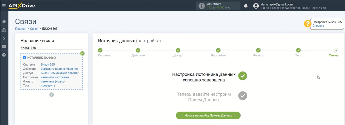Open Бизон 365 (аккаунт добавле access link
This screenshot has height=125, width=345.
pyautogui.click(x=60, y=73)
